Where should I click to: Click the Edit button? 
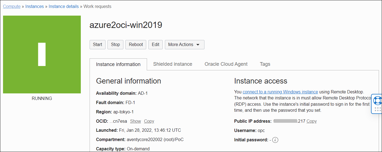156,45
